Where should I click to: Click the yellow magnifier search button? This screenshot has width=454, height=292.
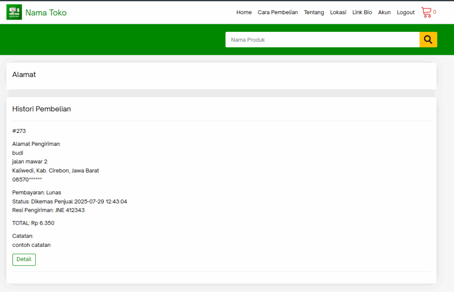(x=428, y=39)
